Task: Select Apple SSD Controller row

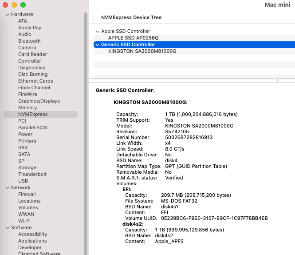Action: point(194,31)
